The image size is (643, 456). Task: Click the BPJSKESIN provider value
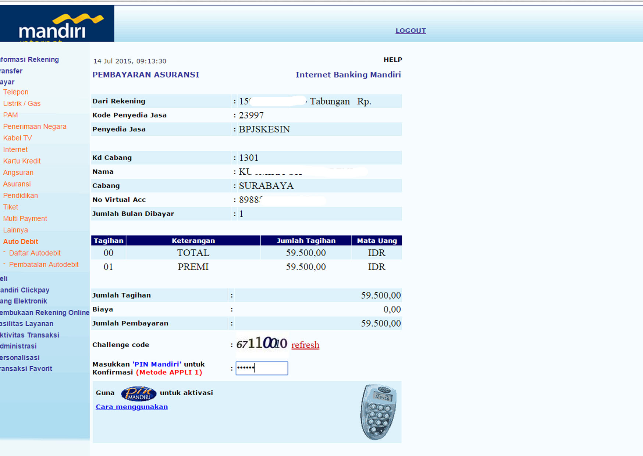(264, 129)
